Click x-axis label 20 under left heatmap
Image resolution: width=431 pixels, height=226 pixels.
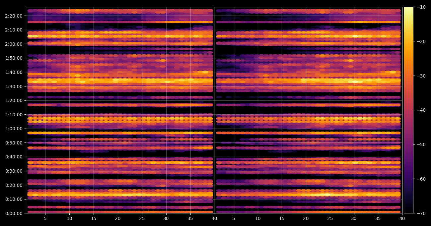tap(118, 218)
